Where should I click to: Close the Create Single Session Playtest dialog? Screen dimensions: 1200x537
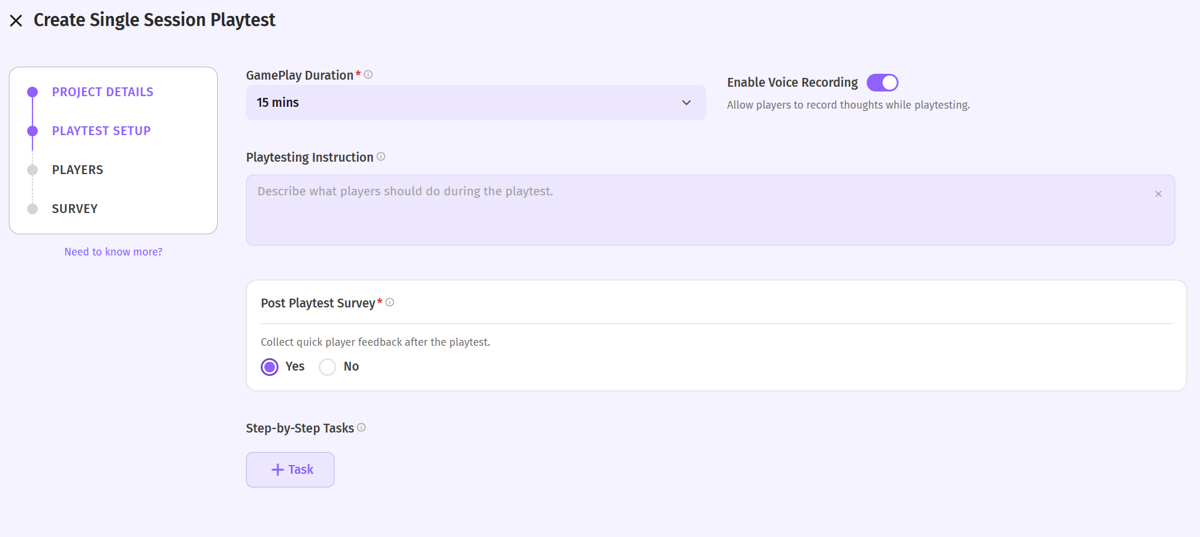click(16, 21)
